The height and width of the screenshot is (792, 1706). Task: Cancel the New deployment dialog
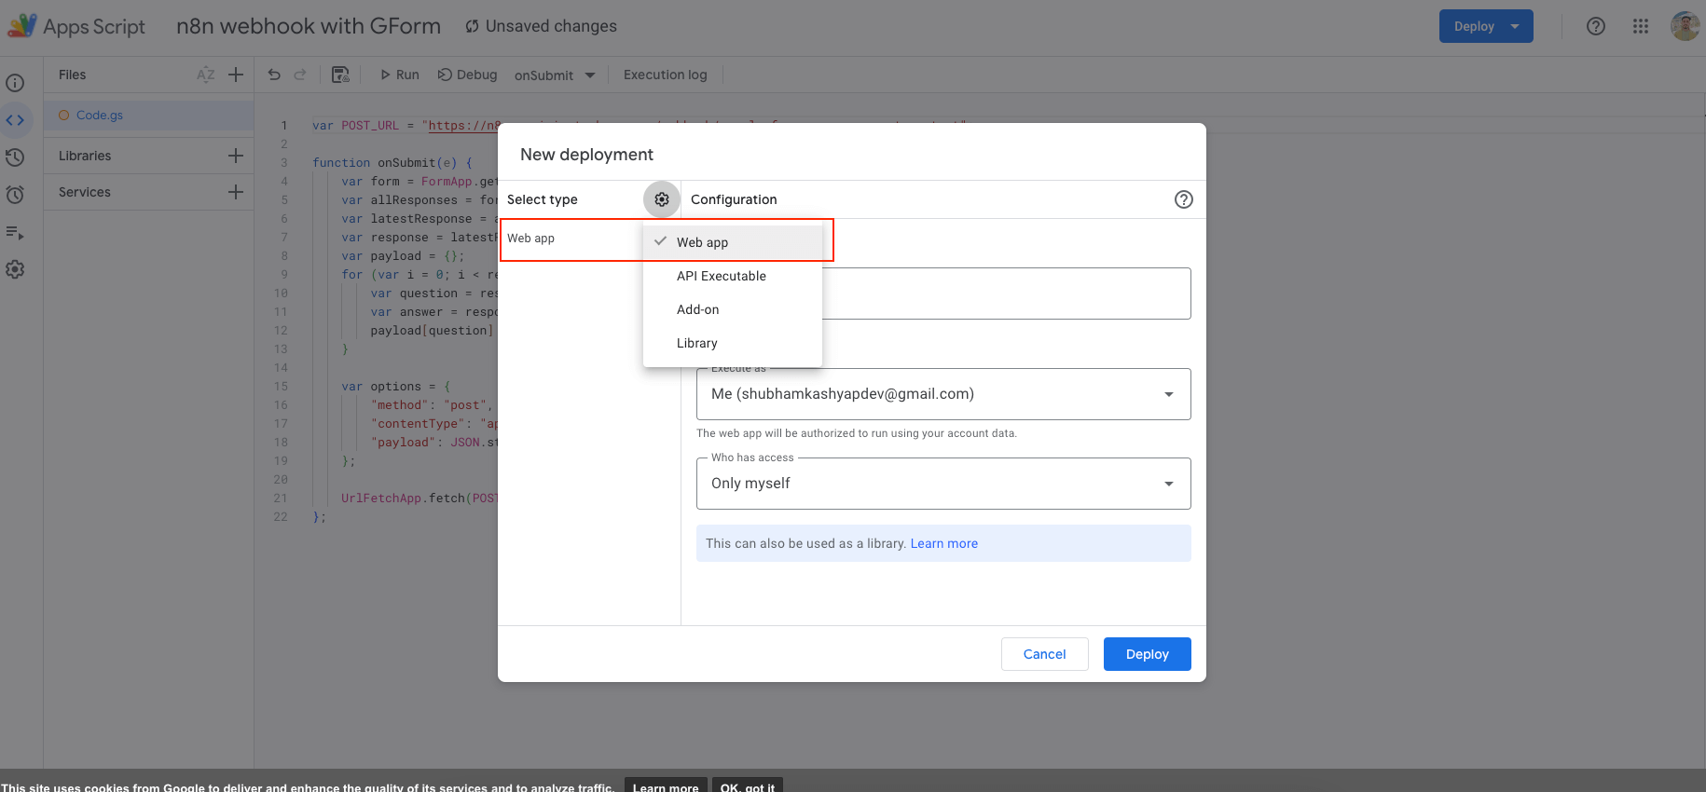[x=1044, y=654]
